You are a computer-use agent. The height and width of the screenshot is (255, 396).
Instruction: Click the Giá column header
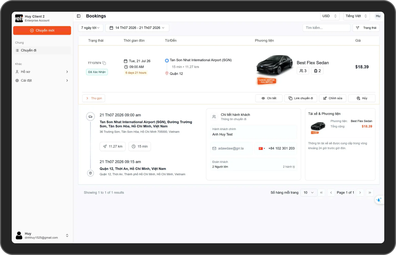click(358, 41)
